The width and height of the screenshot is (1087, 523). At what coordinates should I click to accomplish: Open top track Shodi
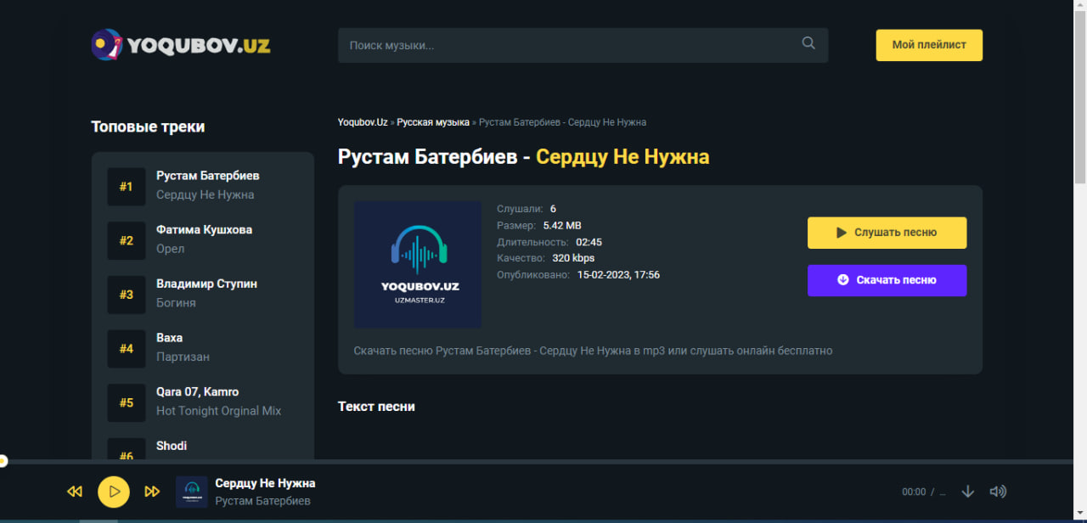click(172, 446)
